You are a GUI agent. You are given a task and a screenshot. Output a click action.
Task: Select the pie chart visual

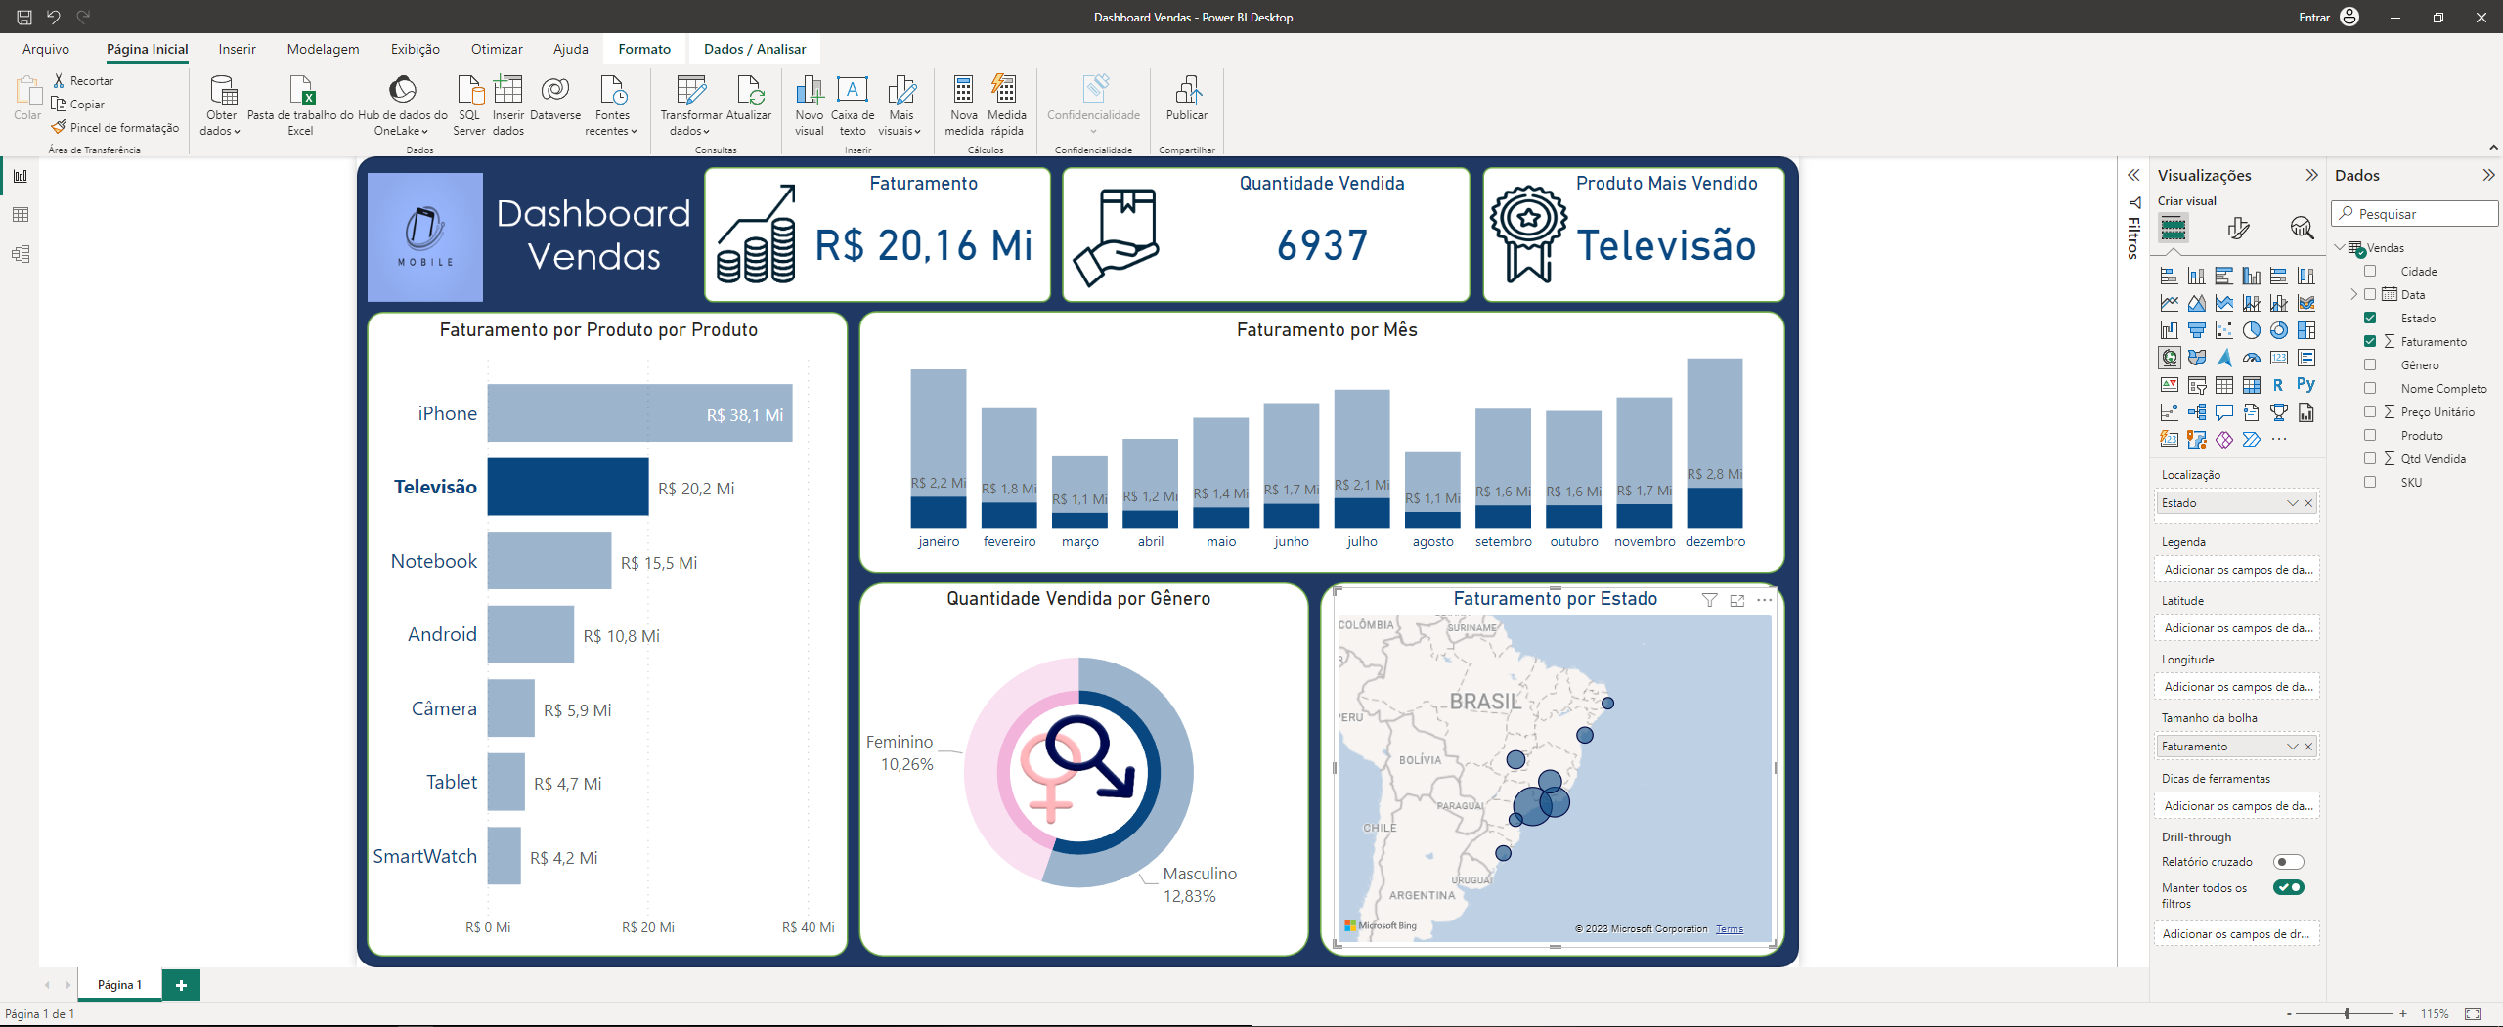point(2251,330)
